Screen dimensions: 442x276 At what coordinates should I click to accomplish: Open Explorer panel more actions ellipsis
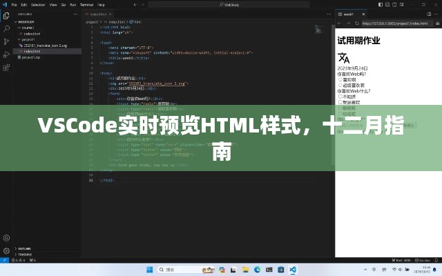(75, 14)
